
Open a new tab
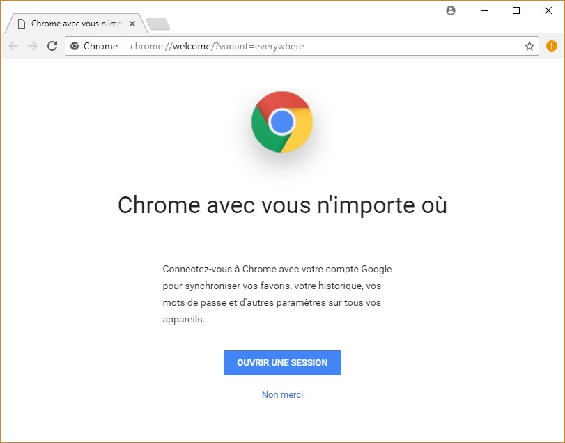(x=158, y=24)
